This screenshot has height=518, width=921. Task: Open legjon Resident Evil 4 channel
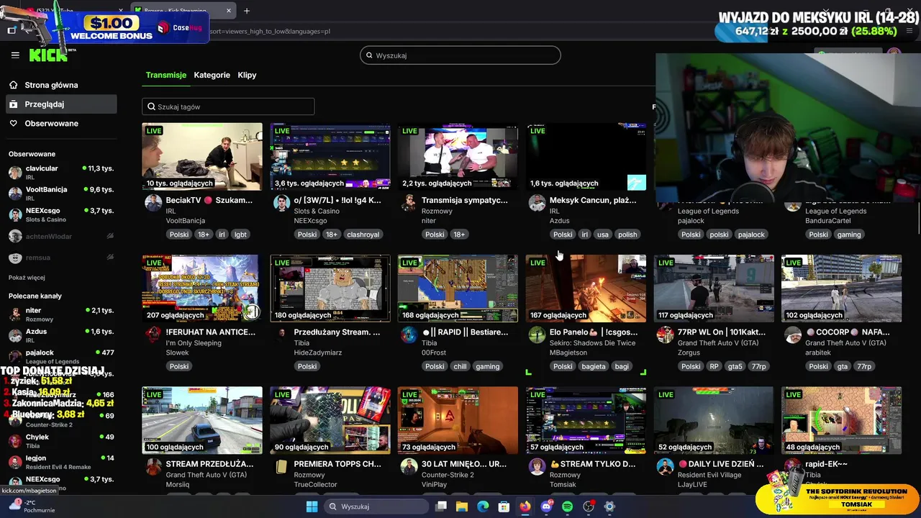click(x=61, y=462)
